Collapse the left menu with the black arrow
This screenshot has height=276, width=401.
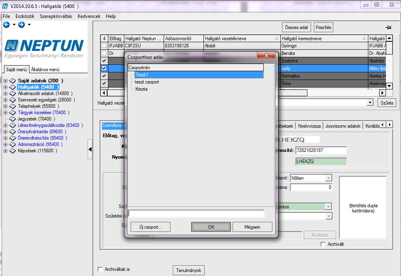[x=90, y=149]
